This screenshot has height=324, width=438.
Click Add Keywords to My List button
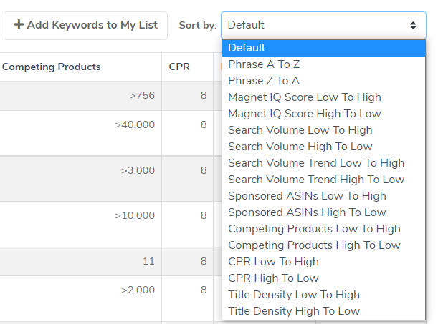(85, 25)
